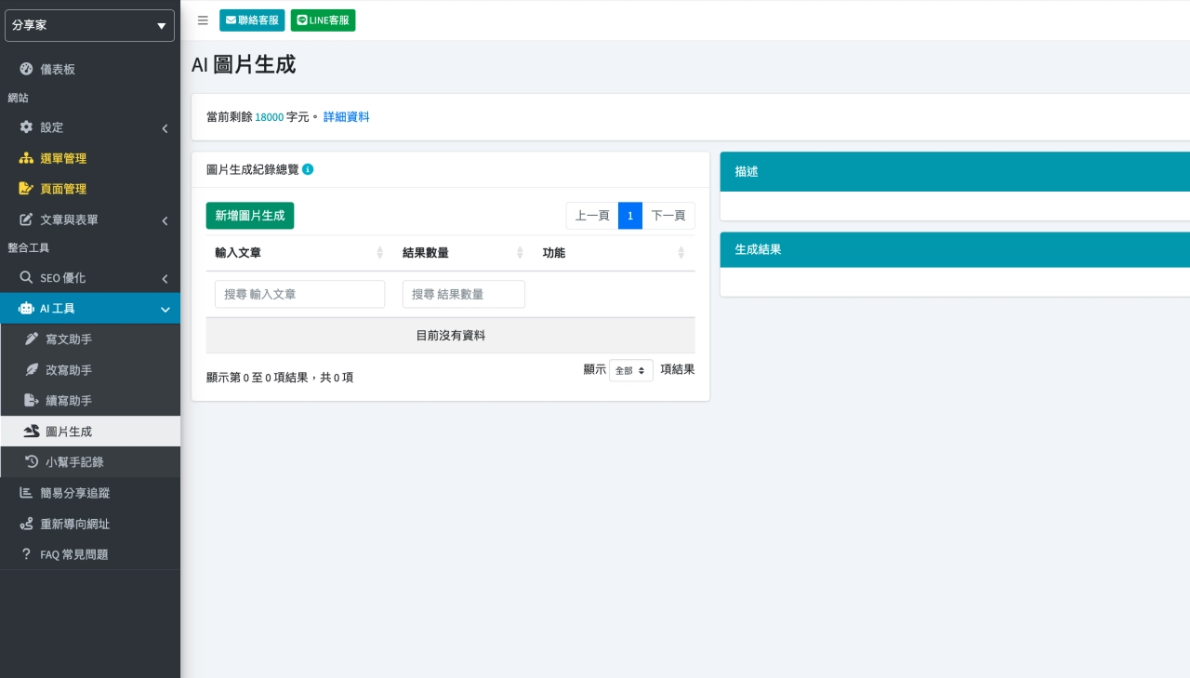Focus the 搜尋 結果數量 field

464,294
